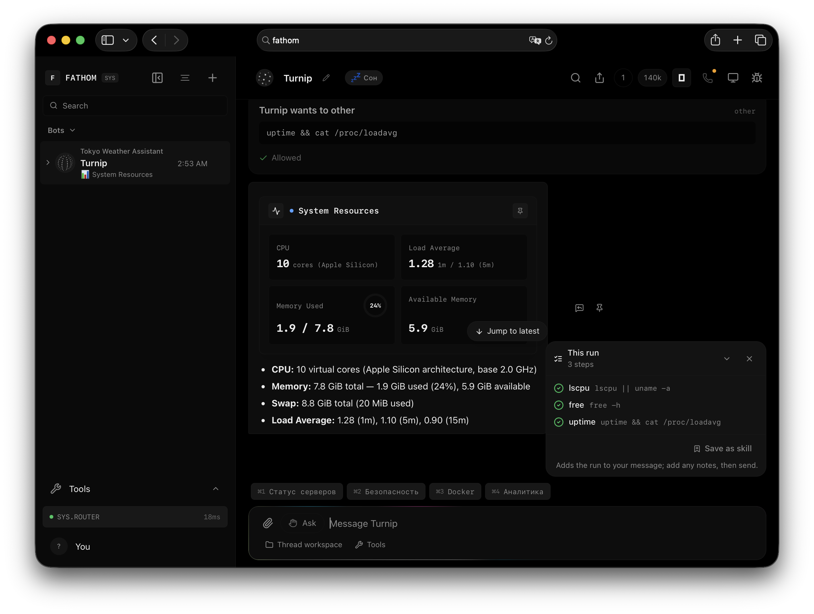The image size is (814, 614).
Task: Open new browser tab with plus
Action: 737,40
